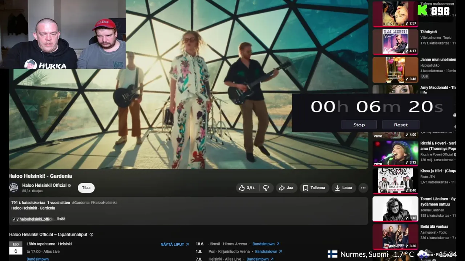This screenshot has height=261, width=465.
Task: Open Tuleen makaamaan video thumbnail
Action: (395, 14)
